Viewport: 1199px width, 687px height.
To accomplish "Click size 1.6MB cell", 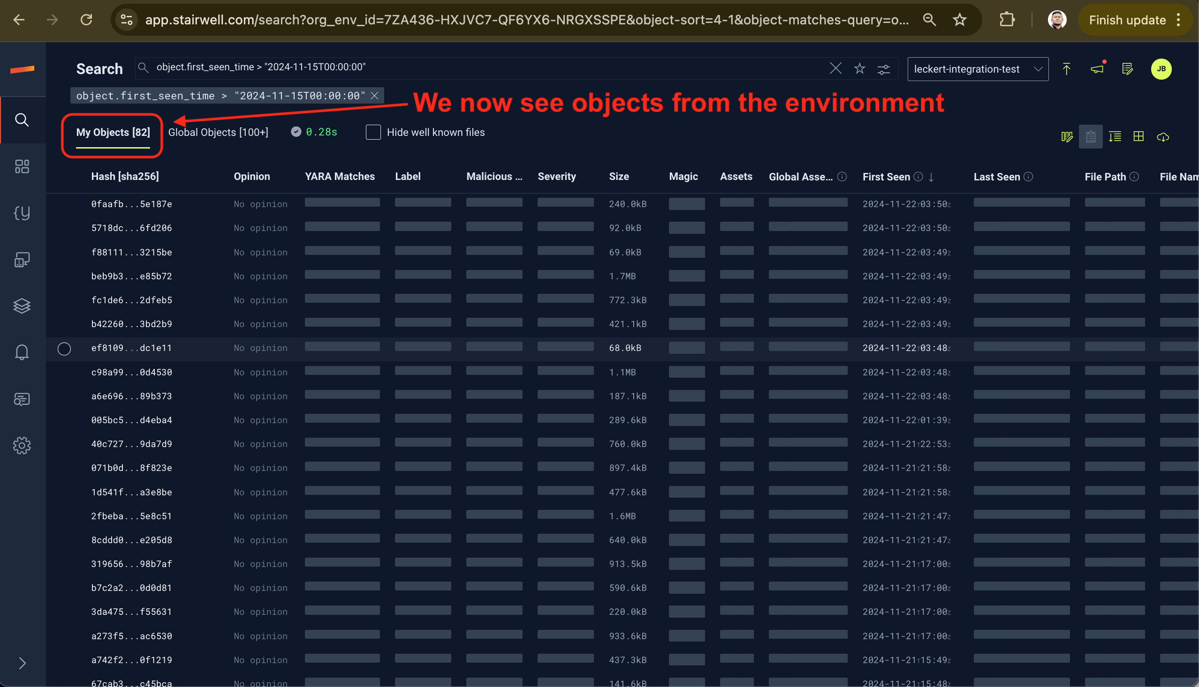I will [x=622, y=516].
